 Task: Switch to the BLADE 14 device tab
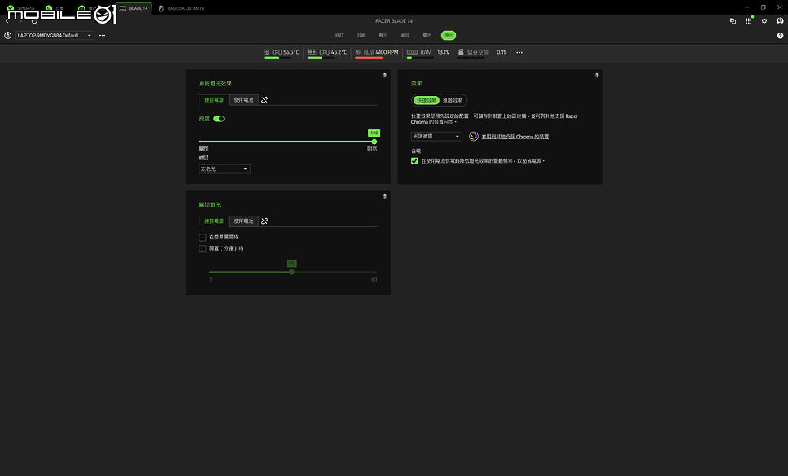click(x=134, y=8)
